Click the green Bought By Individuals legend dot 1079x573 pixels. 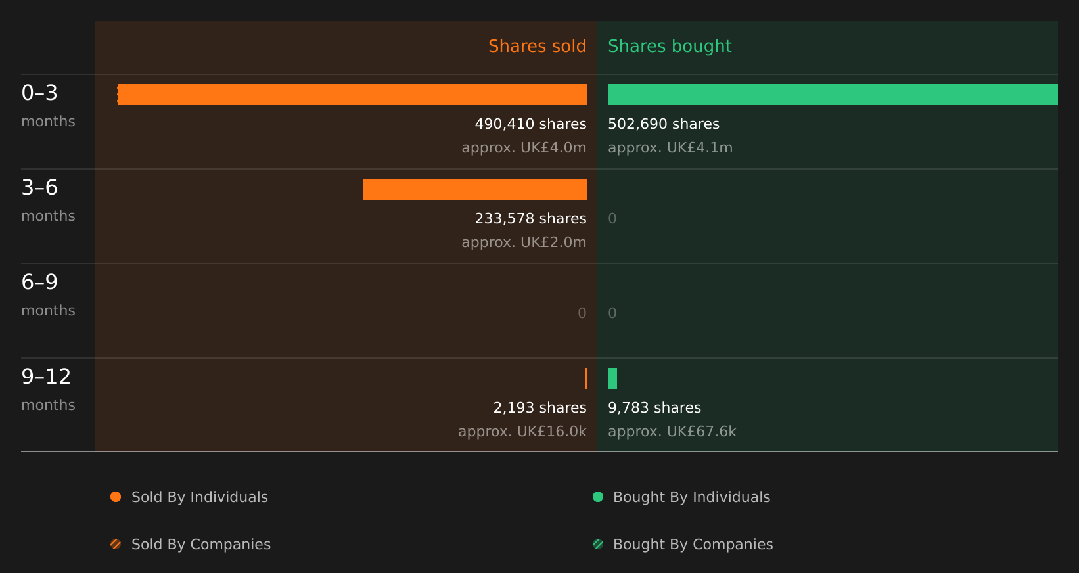[x=598, y=497]
